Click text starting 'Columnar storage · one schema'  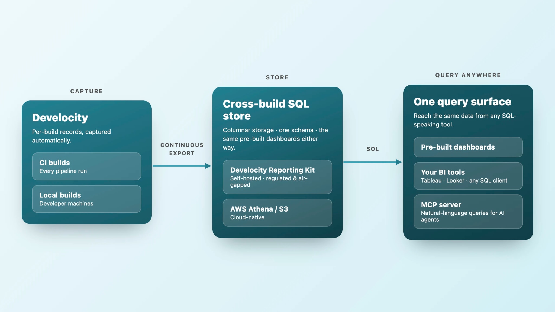pos(275,139)
